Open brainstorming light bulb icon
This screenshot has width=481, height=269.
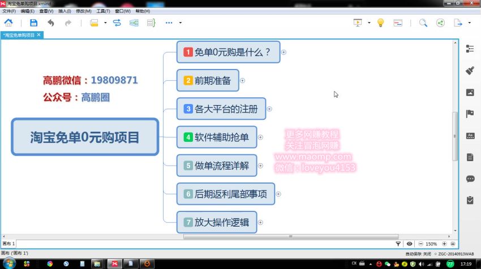pyautogui.click(x=380, y=23)
